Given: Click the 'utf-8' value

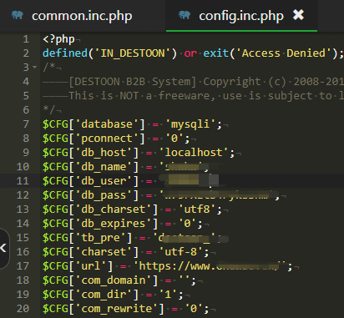Looking at the screenshot, I should (x=181, y=252).
